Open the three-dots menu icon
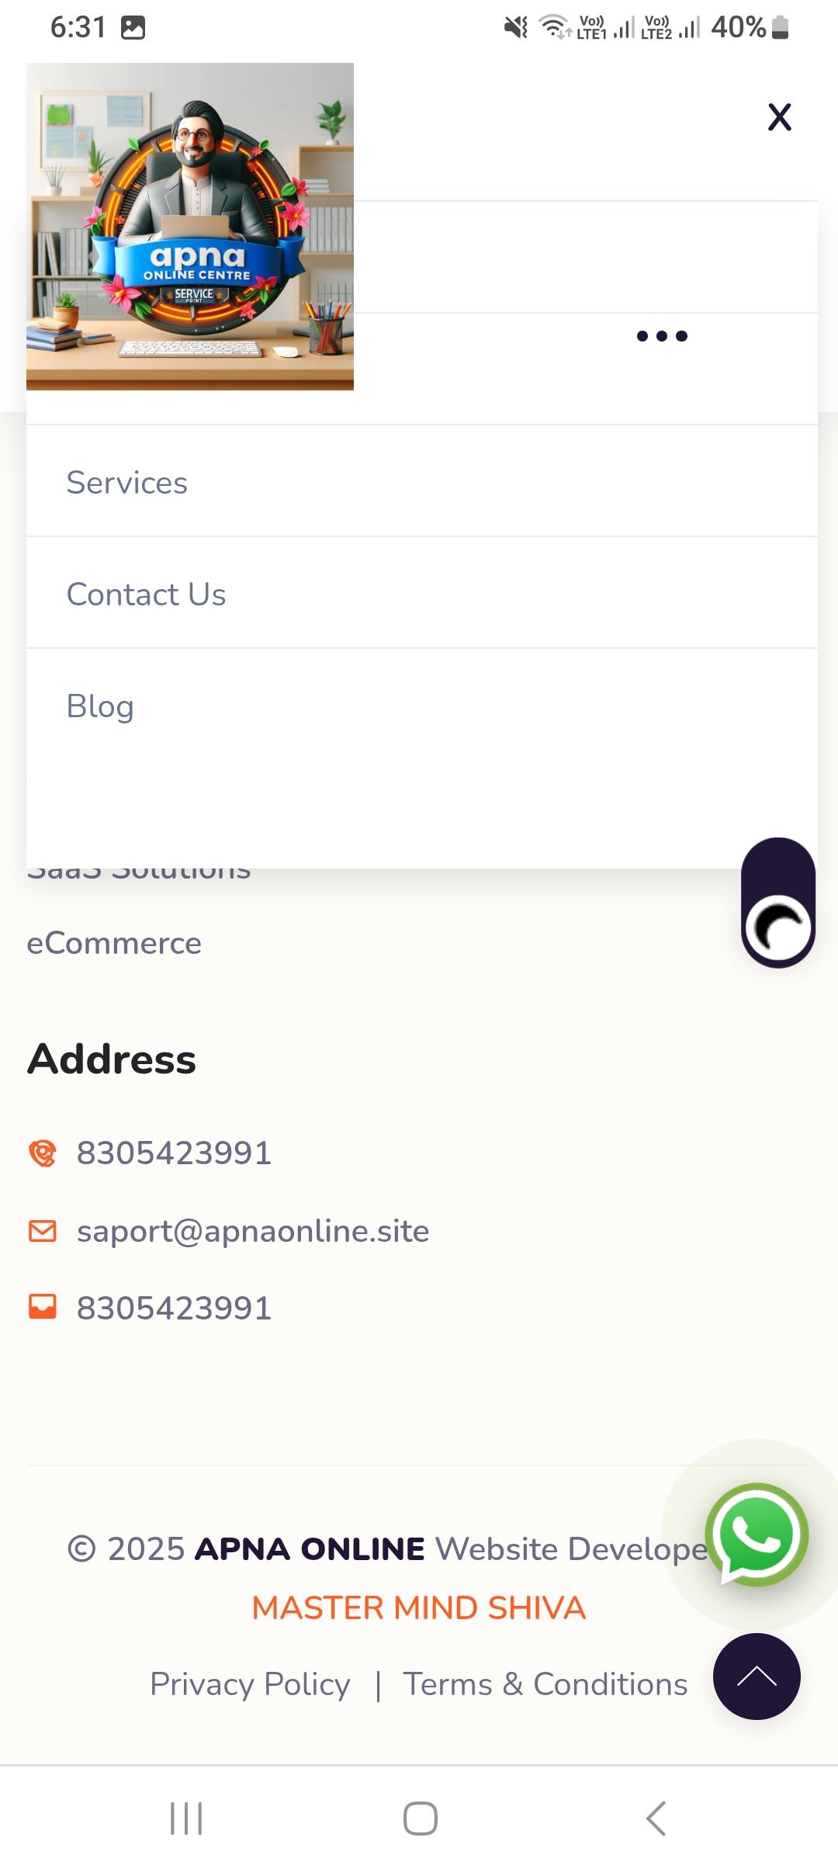Screen dimensions: 838x1869 tap(662, 336)
